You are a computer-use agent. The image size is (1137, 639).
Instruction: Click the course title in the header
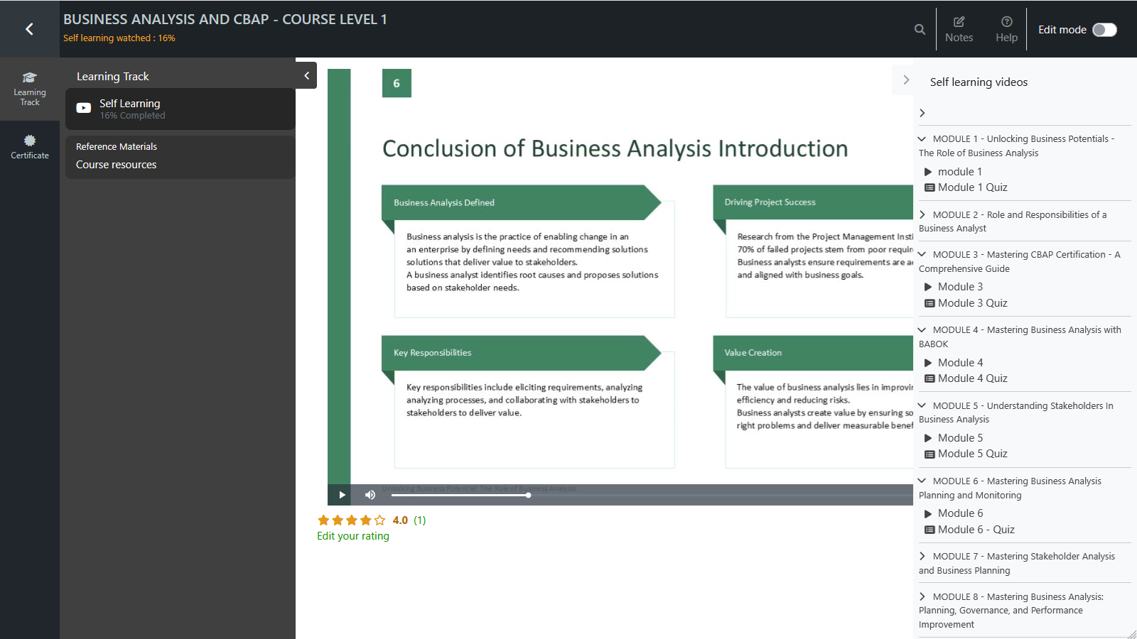tap(225, 19)
